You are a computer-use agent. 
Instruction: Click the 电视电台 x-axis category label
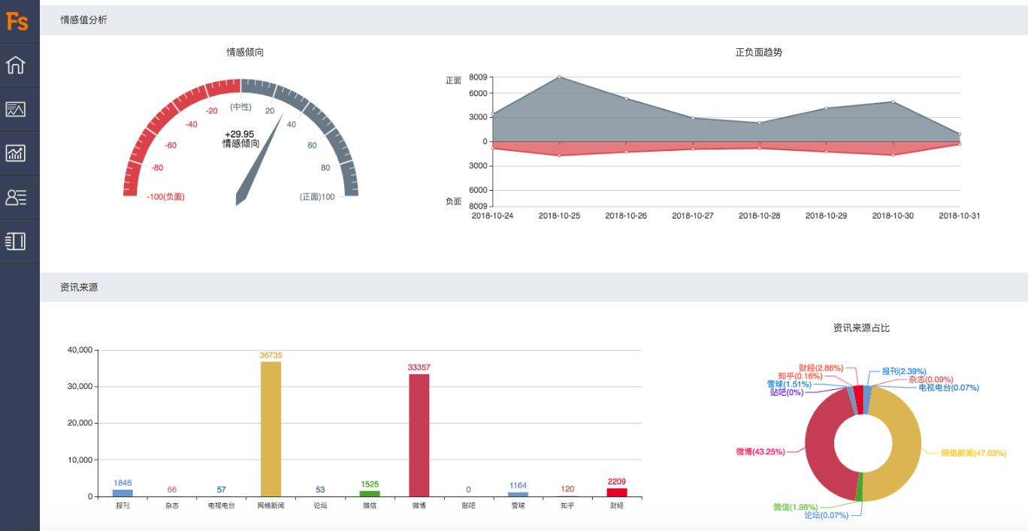222,505
